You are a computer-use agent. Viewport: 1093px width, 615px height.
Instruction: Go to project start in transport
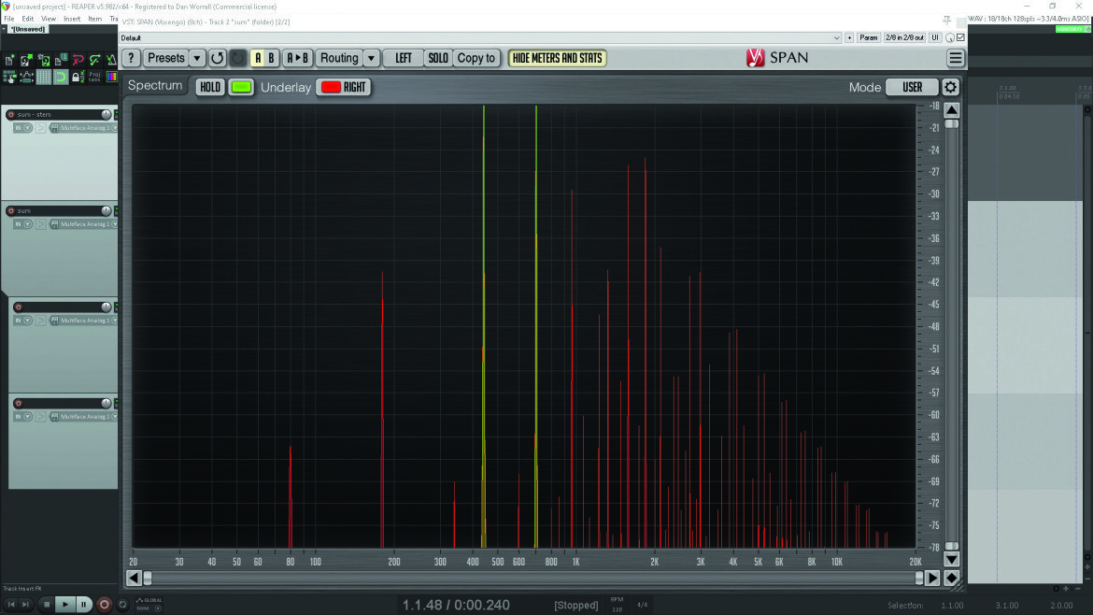point(11,605)
